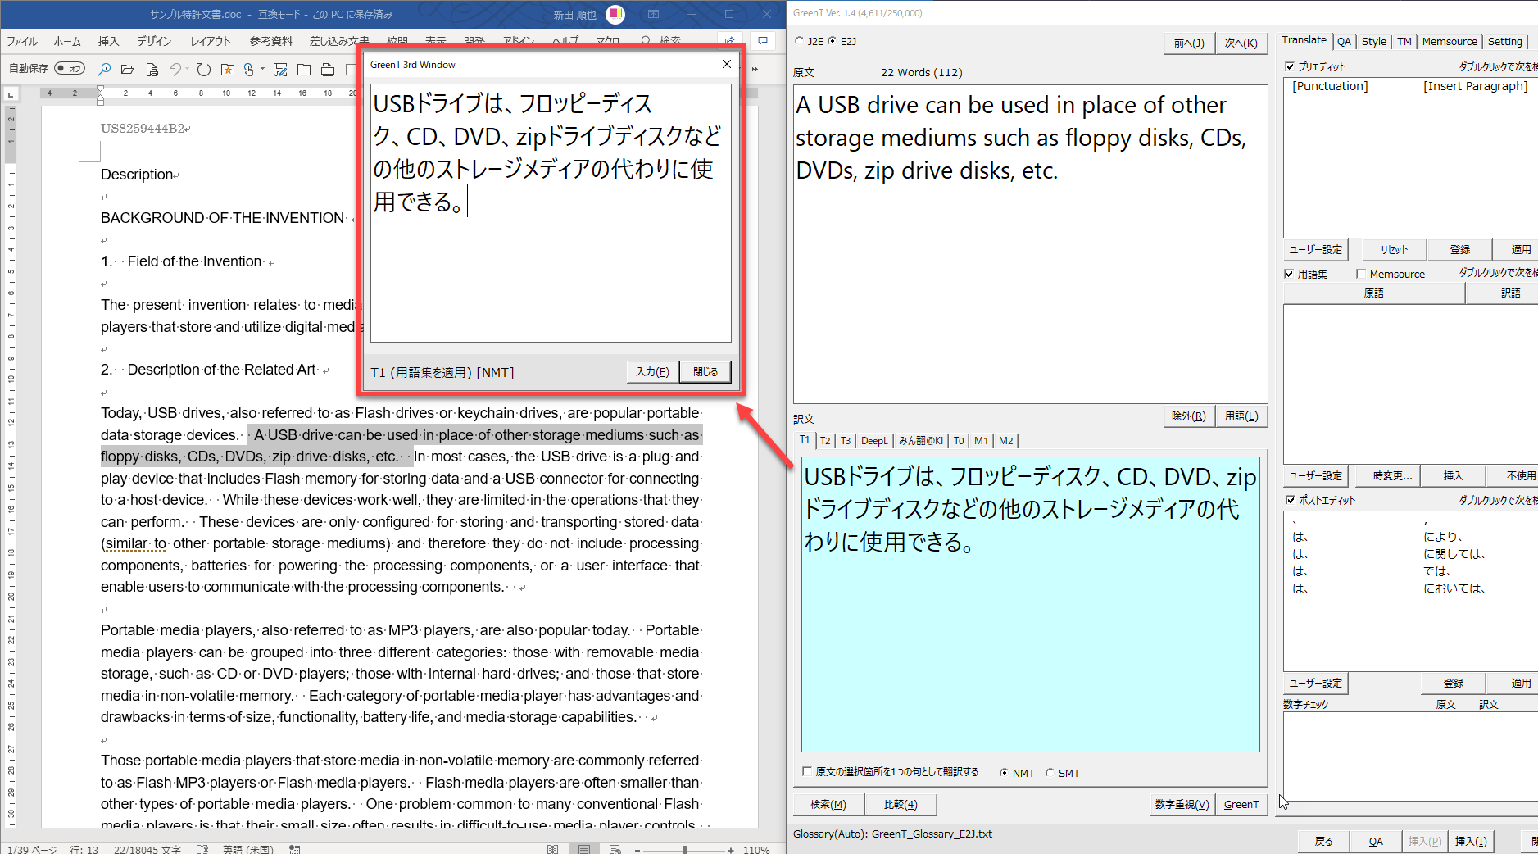Expand the undo history dropdown arrow
The image size is (1538, 854).
[x=187, y=70]
